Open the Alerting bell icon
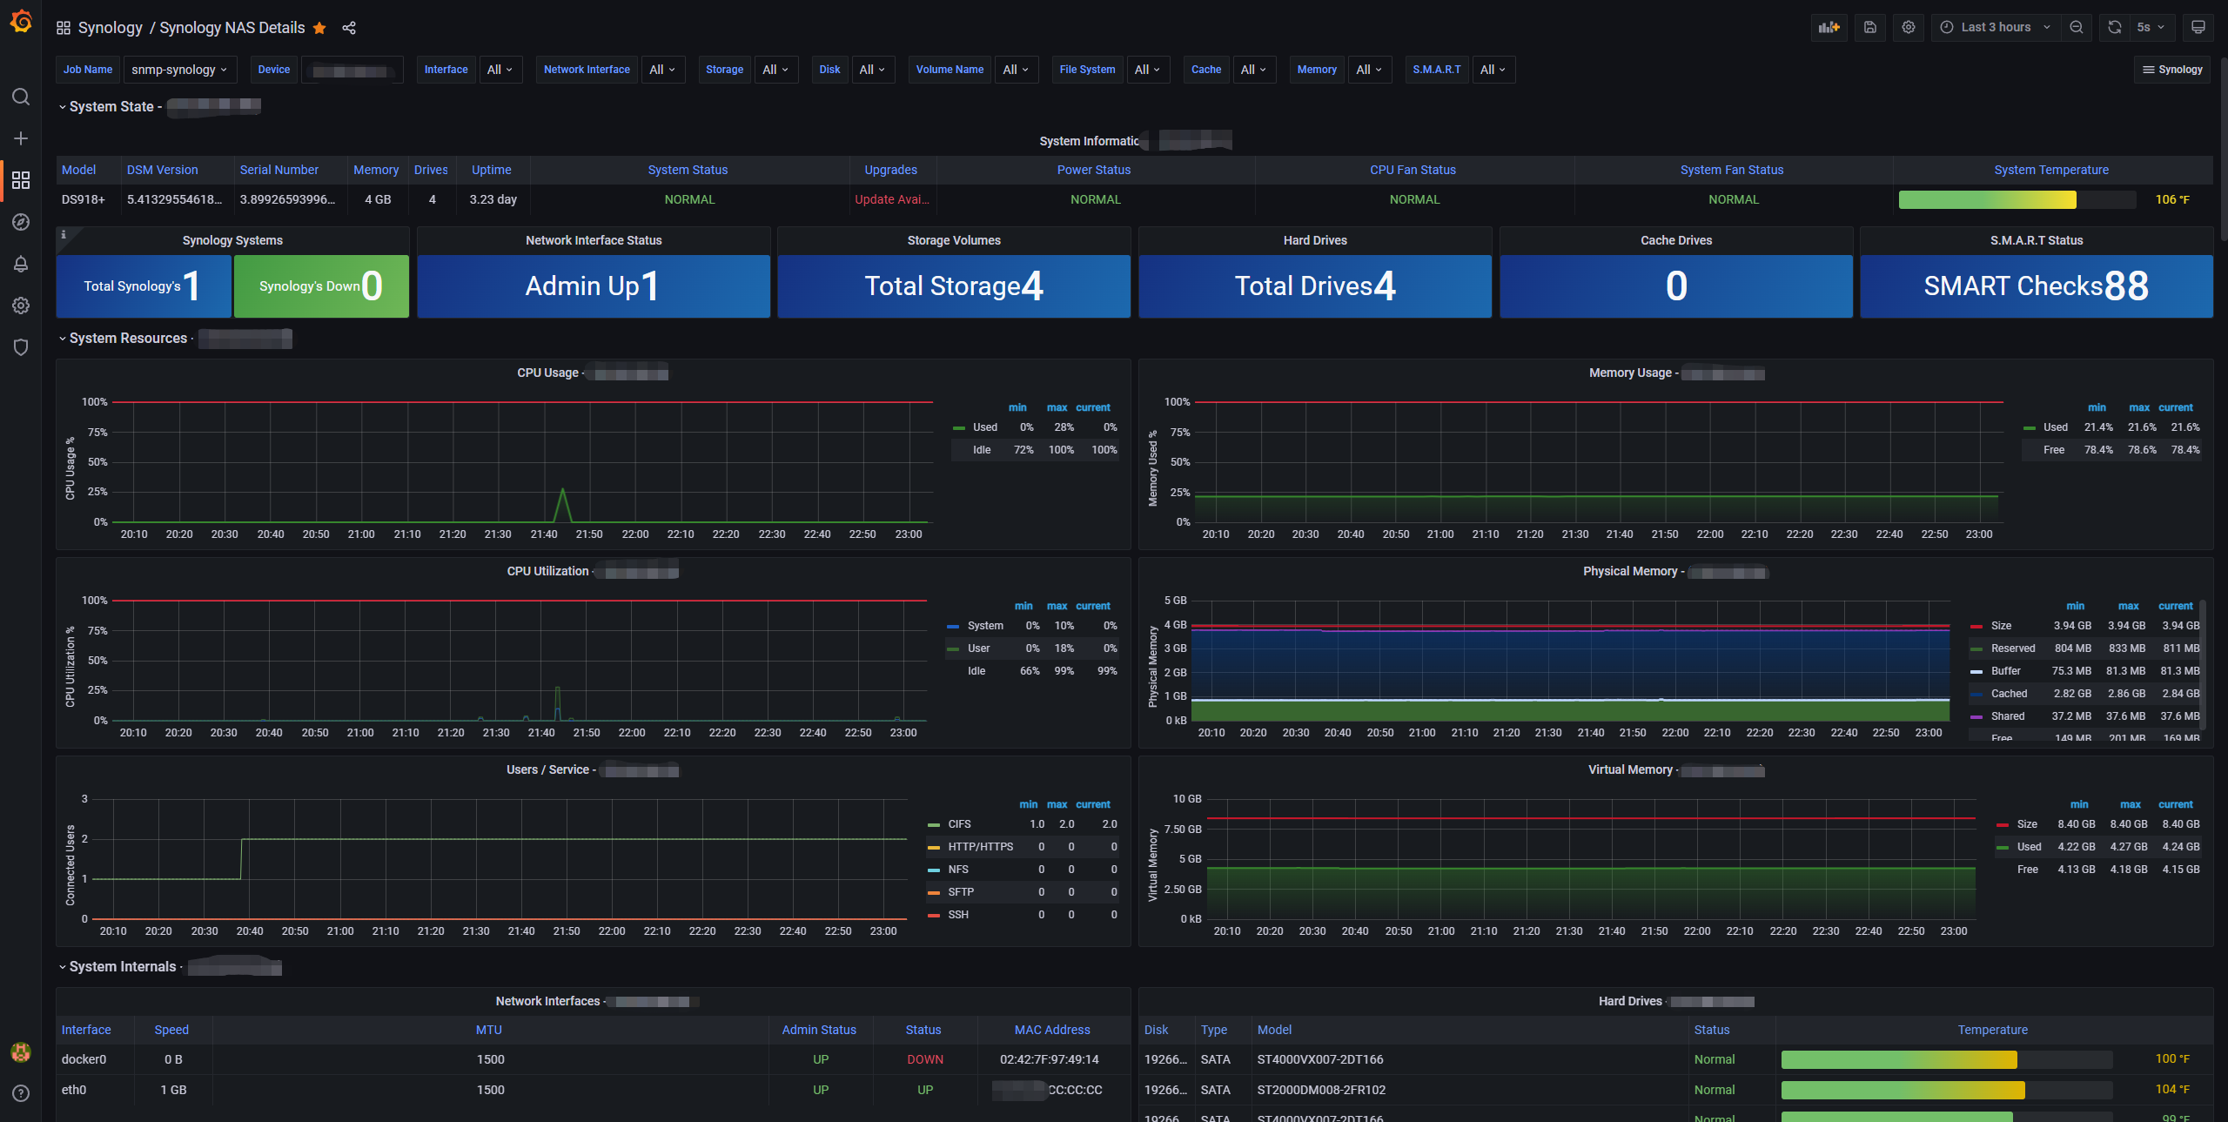The height and width of the screenshot is (1122, 2228). coord(21,264)
